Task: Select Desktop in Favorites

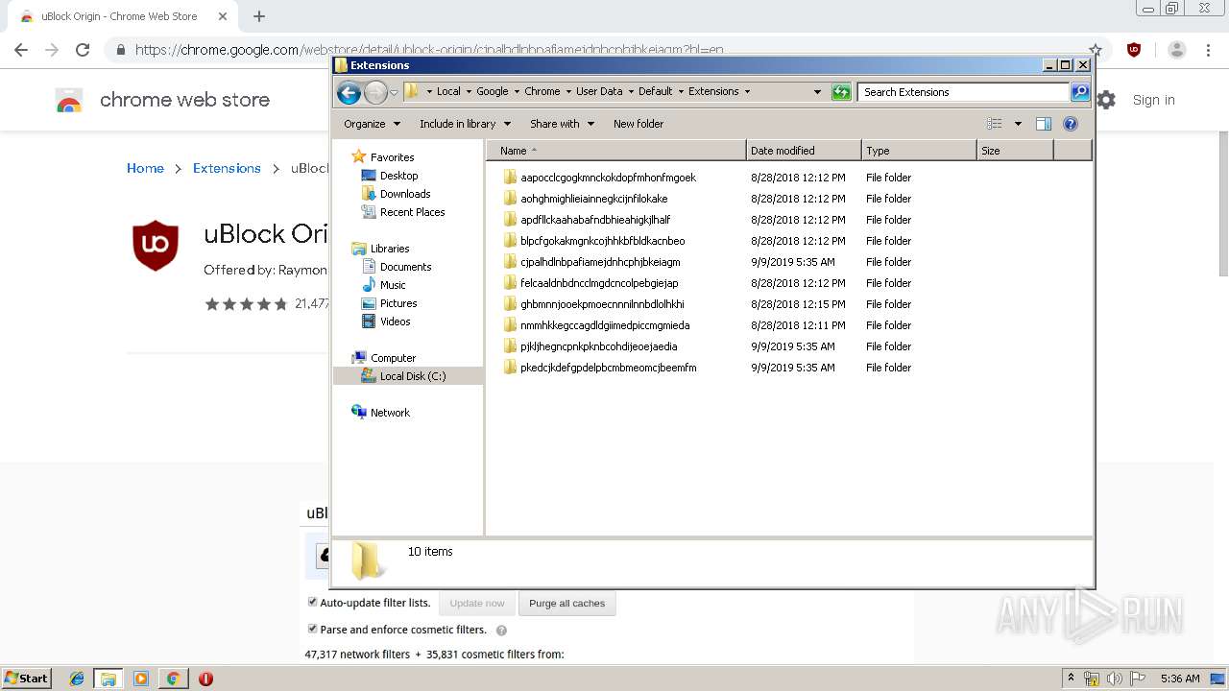Action: tap(398, 176)
